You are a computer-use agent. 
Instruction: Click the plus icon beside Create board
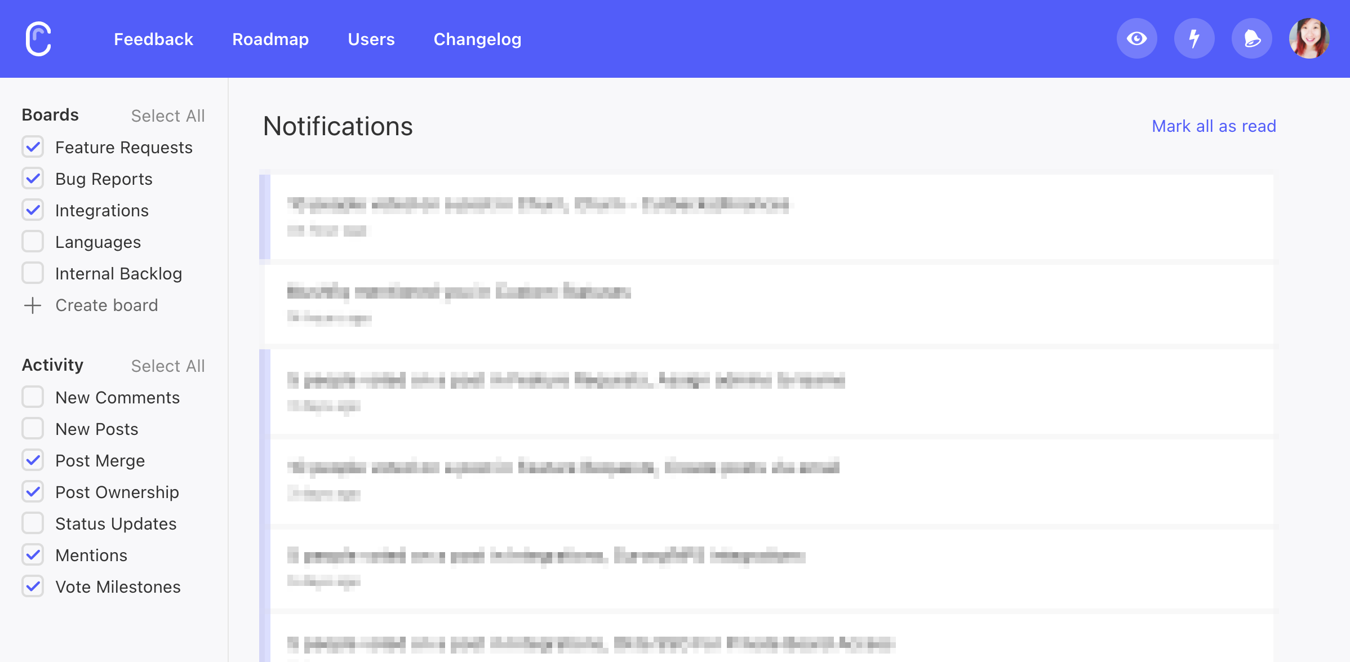pos(33,305)
